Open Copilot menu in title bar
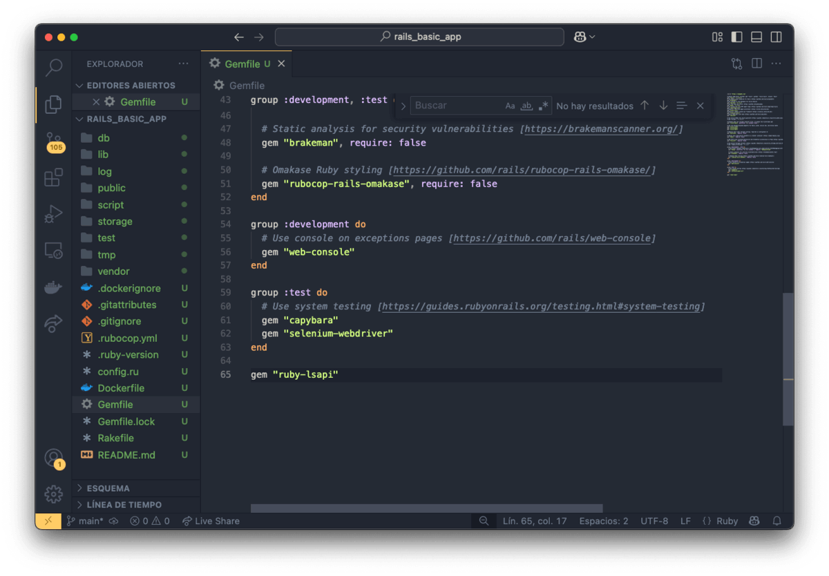Screen dimensions: 829x576 (584, 37)
